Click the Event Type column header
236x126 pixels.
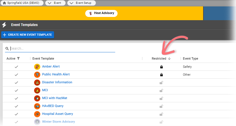click(x=190, y=58)
